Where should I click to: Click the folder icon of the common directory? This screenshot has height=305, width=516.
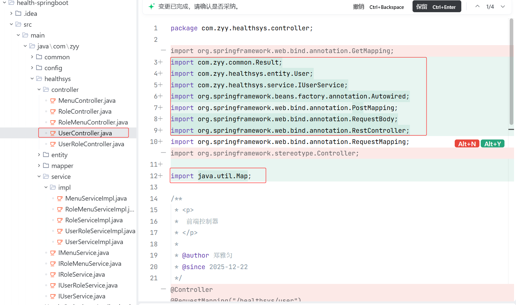pos(39,57)
